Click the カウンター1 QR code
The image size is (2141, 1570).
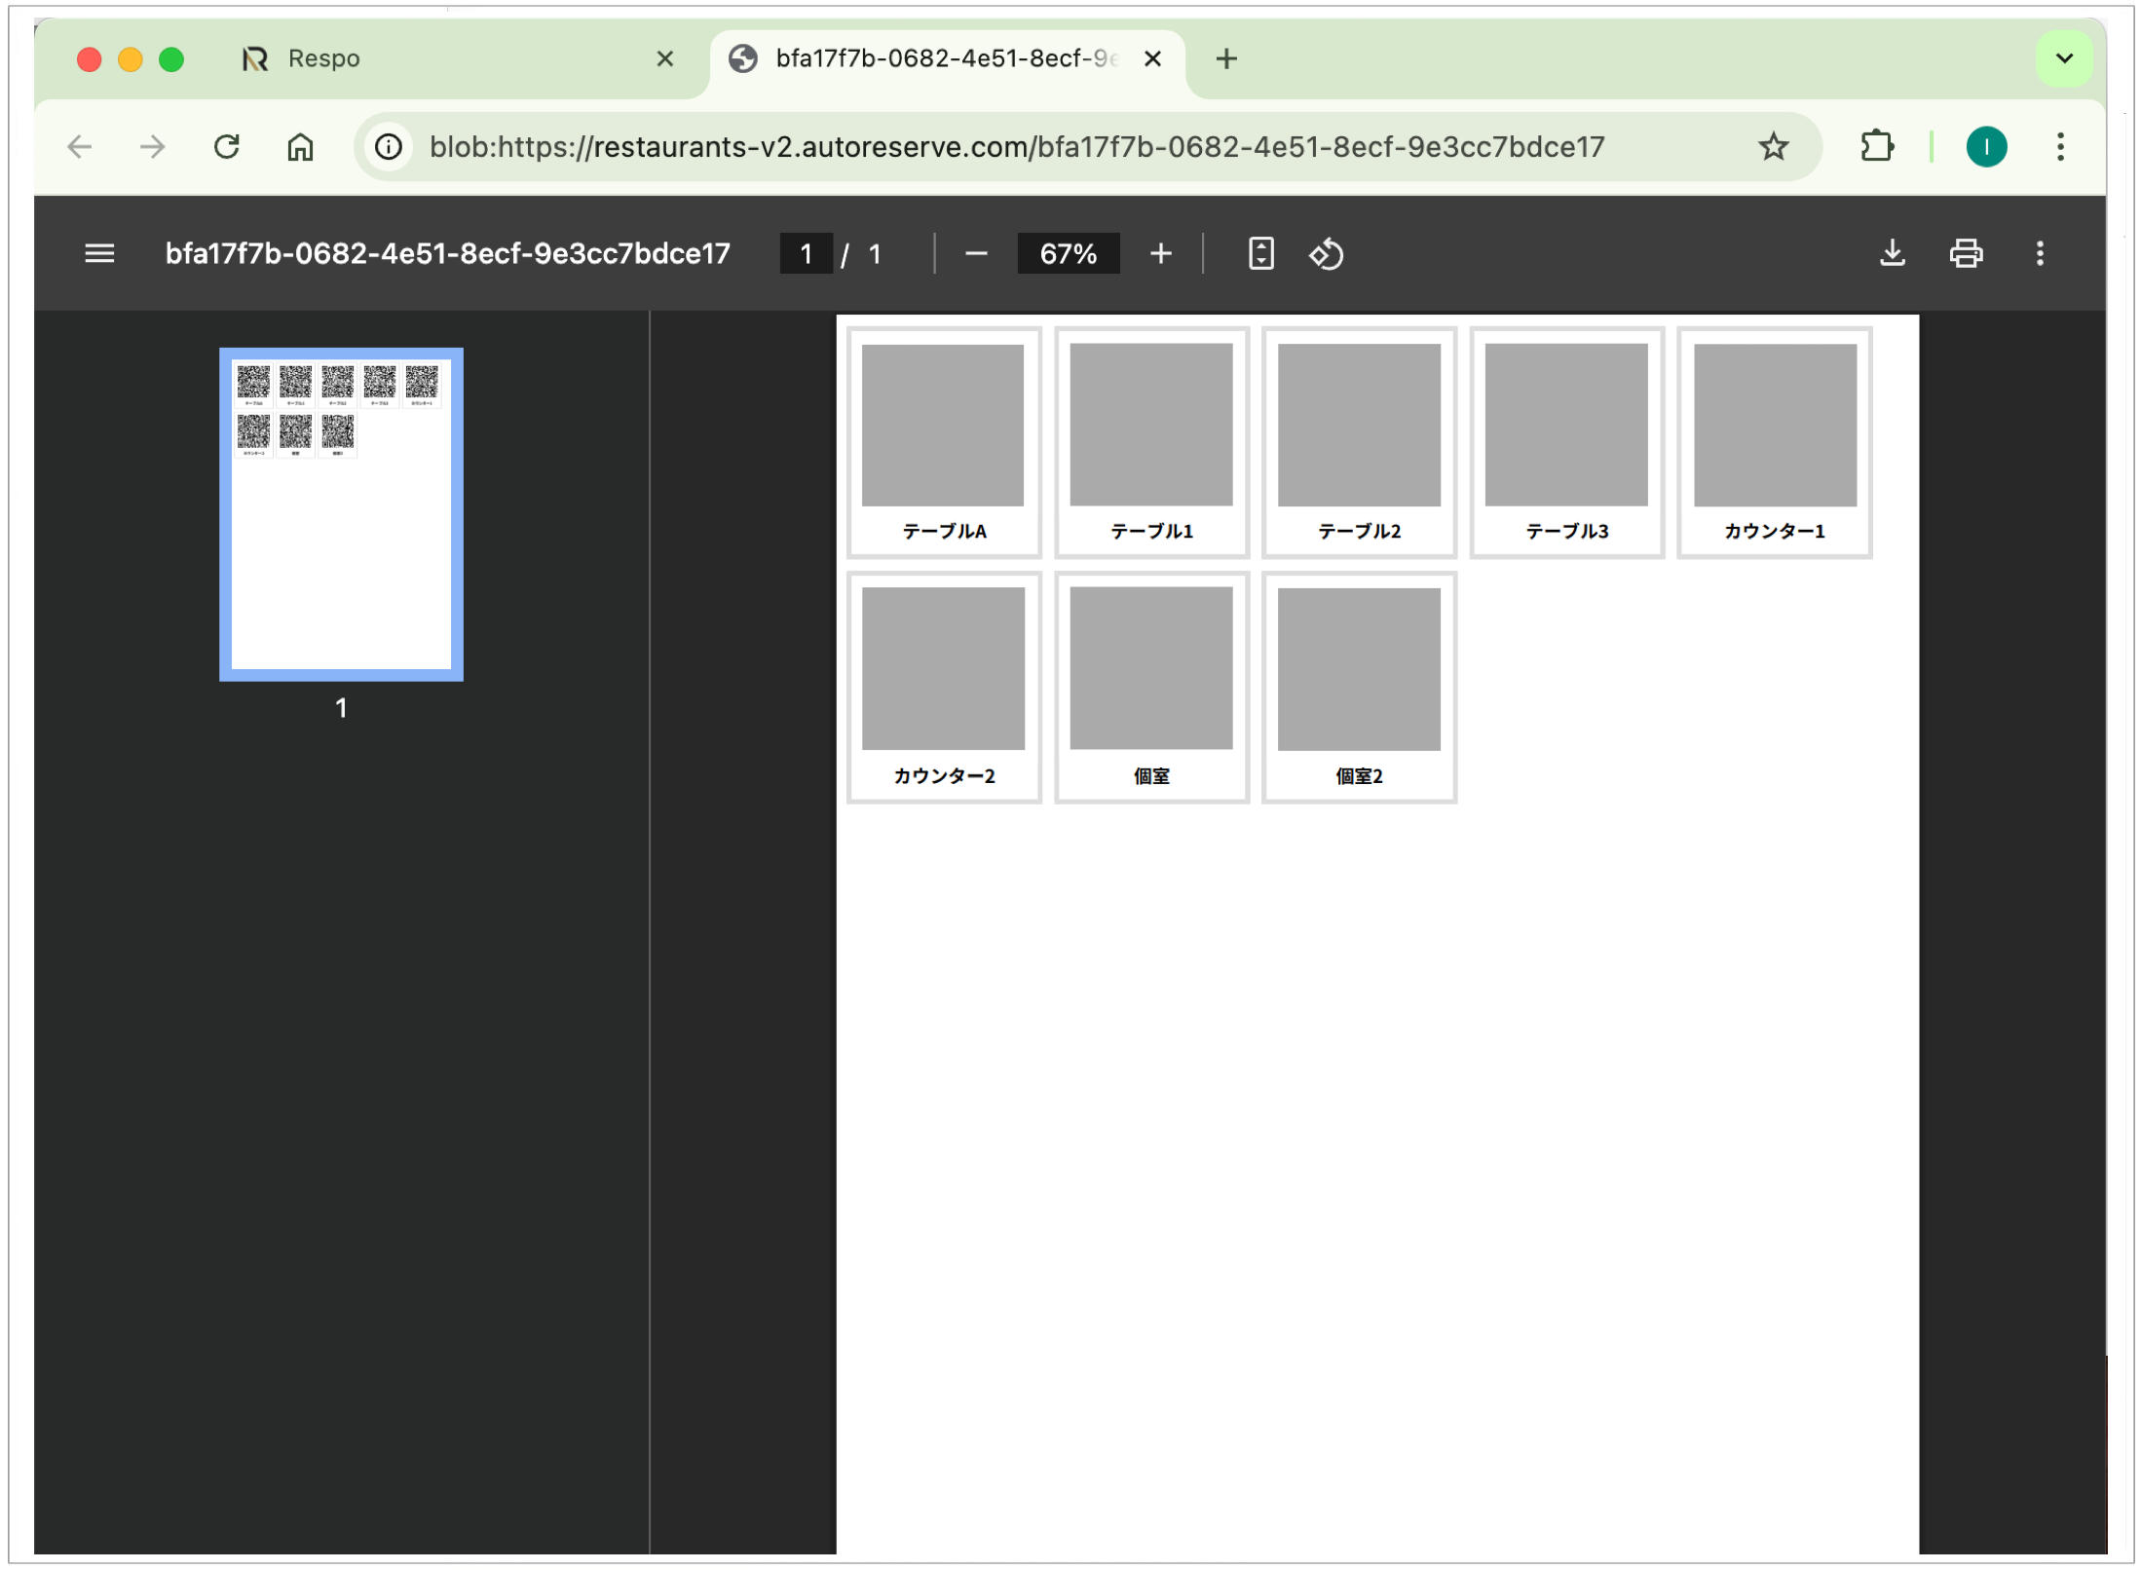(x=1775, y=426)
